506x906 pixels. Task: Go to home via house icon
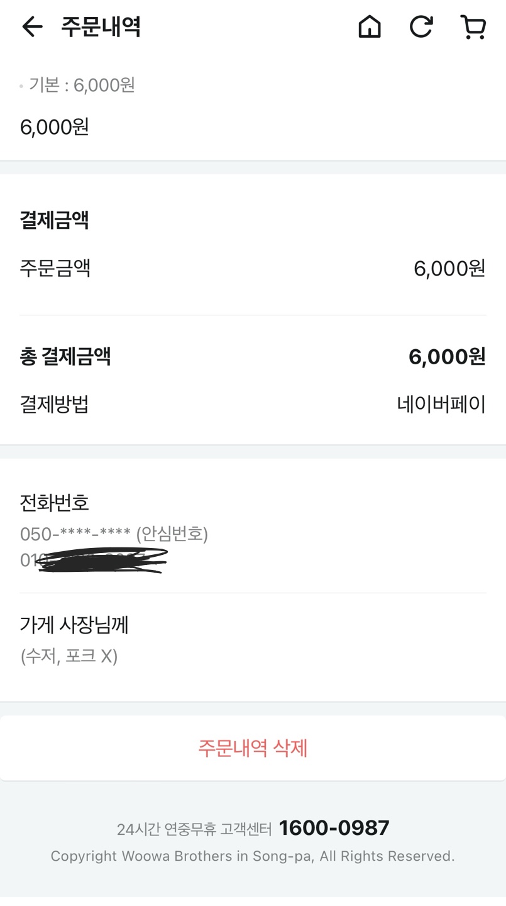pos(370,27)
